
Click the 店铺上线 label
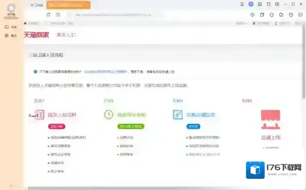271,138
